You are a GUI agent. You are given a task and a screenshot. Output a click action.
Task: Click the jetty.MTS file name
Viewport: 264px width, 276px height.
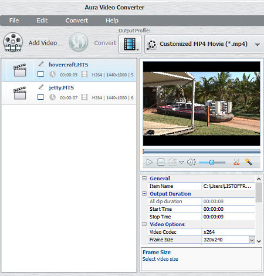(x=61, y=87)
